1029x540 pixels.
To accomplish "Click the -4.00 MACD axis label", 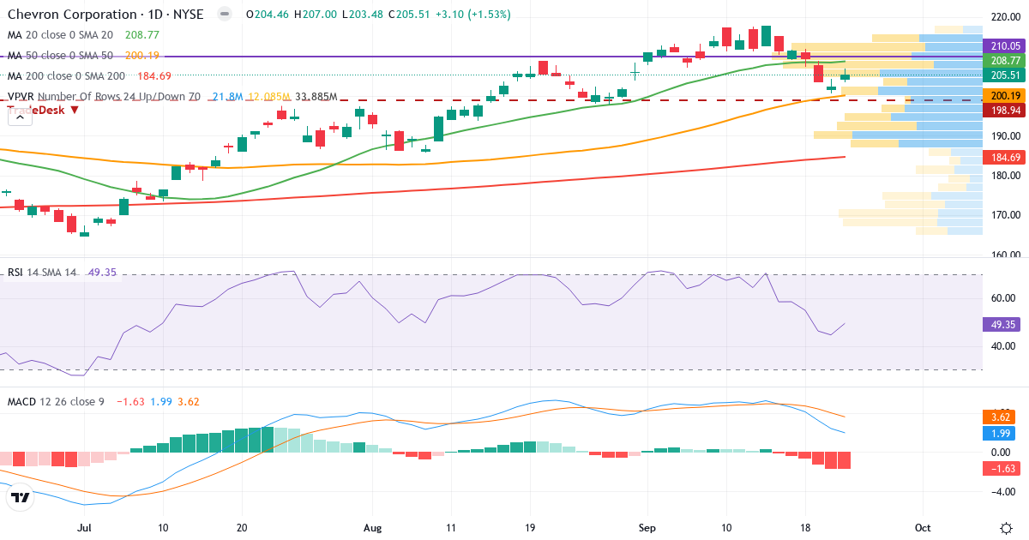I will (1004, 492).
